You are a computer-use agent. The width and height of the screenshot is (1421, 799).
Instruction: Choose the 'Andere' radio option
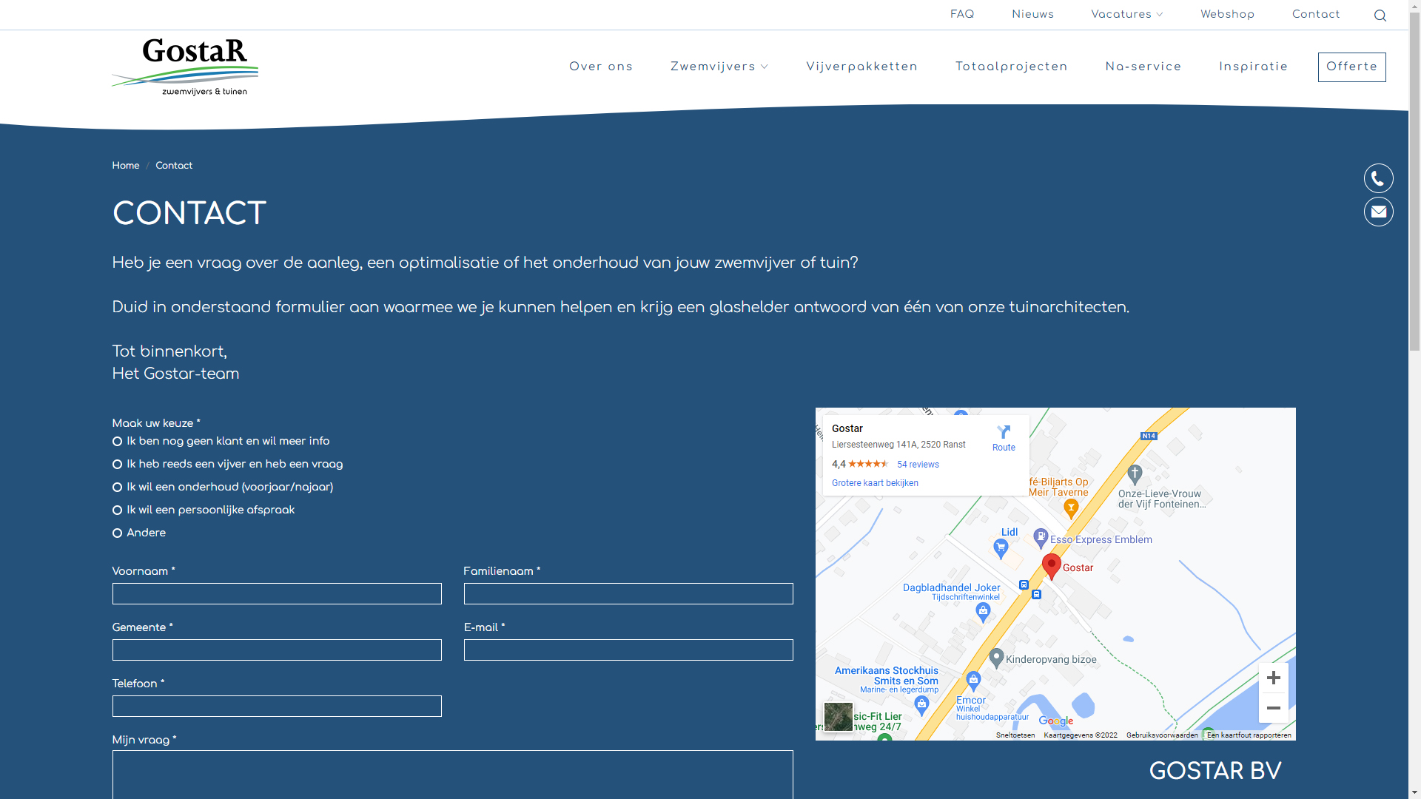(117, 533)
